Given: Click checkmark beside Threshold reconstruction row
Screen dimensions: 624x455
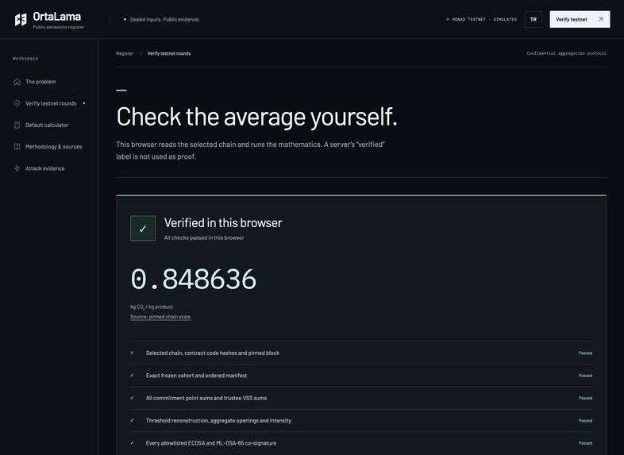Looking at the screenshot, I should point(132,420).
